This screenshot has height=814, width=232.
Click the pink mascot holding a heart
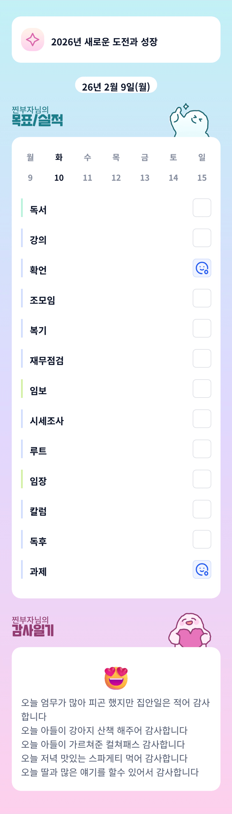[x=190, y=631]
